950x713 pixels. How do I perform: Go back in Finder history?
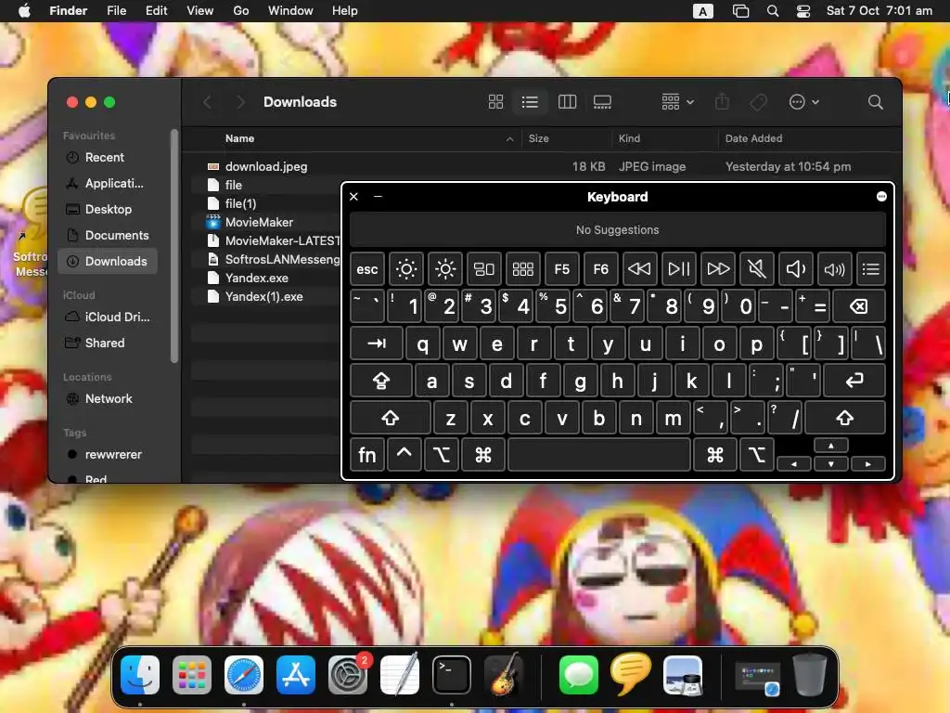click(207, 102)
